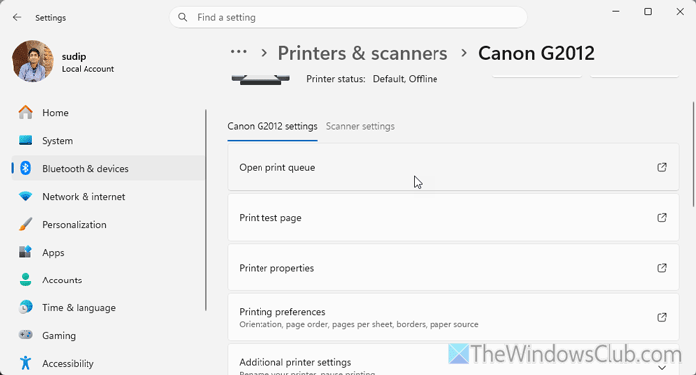This screenshot has width=696, height=375.
Task: Click the breadcrumb ellipsis
Action: click(x=239, y=52)
